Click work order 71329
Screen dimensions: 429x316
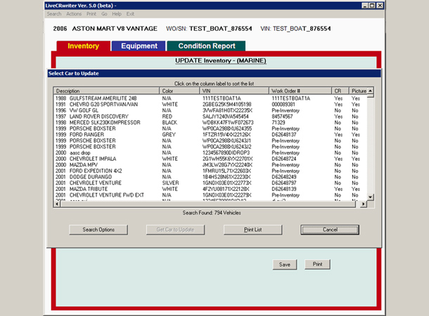(278, 122)
